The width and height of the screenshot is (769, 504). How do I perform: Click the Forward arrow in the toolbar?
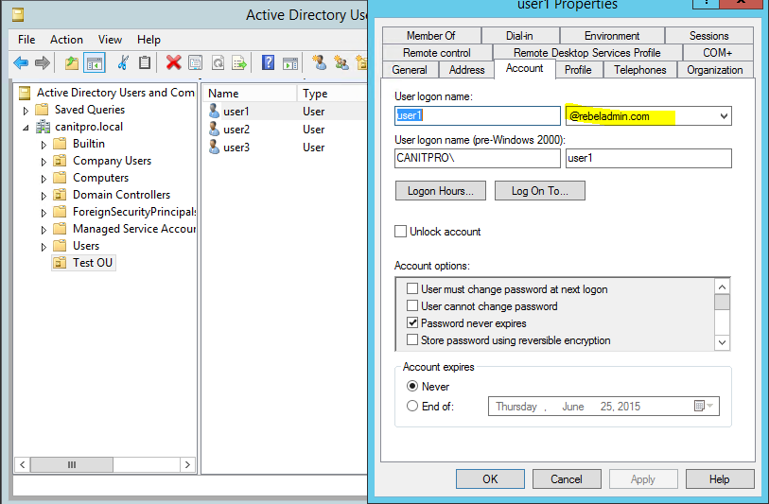coord(43,62)
